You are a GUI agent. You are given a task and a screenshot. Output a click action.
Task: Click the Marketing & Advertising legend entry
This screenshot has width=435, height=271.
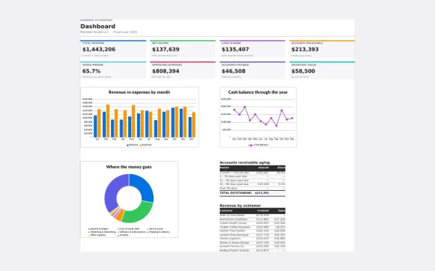click(x=102, y=232)
